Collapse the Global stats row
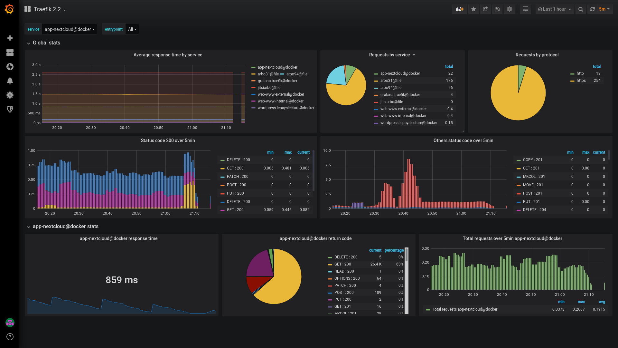The width and height of the screenshot is (618, 348). click(x=46, y=43)
